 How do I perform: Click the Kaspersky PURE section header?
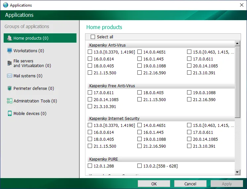coord(161,159)
